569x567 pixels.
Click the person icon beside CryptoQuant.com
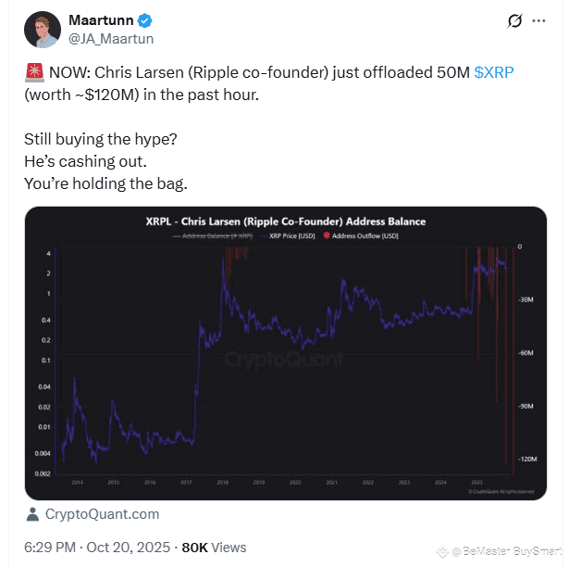pyautogui.click(x=32, y=514)
